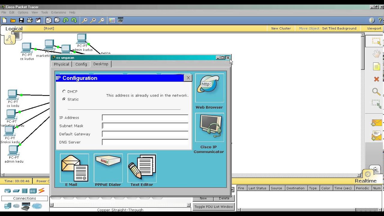Add Simple PDU with envelope icon

376,123
